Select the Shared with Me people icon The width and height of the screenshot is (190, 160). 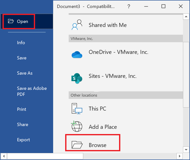pyautogui.click(x=77, y=25)
